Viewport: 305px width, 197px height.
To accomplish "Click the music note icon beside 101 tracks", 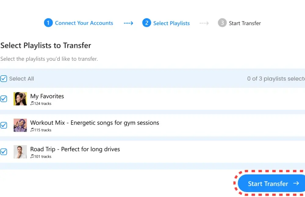I will pyautogui.click(x=32, y=156).
